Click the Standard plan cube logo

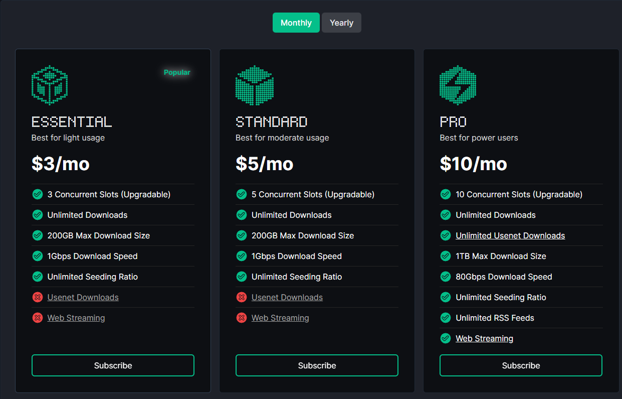254,85
